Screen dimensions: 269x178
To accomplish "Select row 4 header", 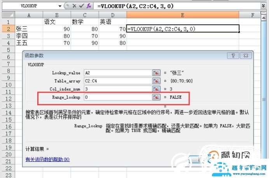I will [9, 43].
